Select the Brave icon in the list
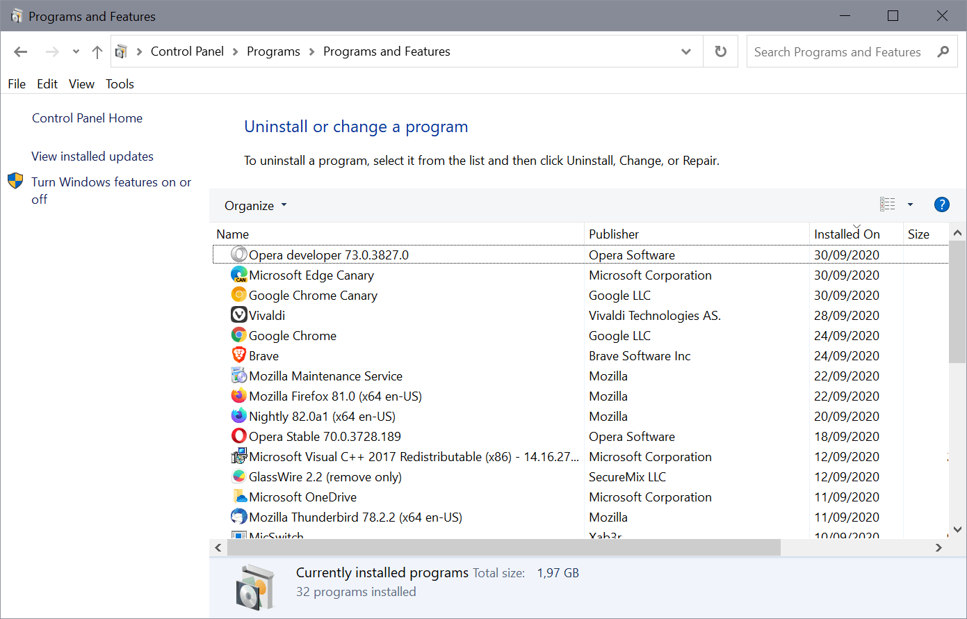This screenshot has width=967, height=619. pyautogui.click(x=240, y=355)
